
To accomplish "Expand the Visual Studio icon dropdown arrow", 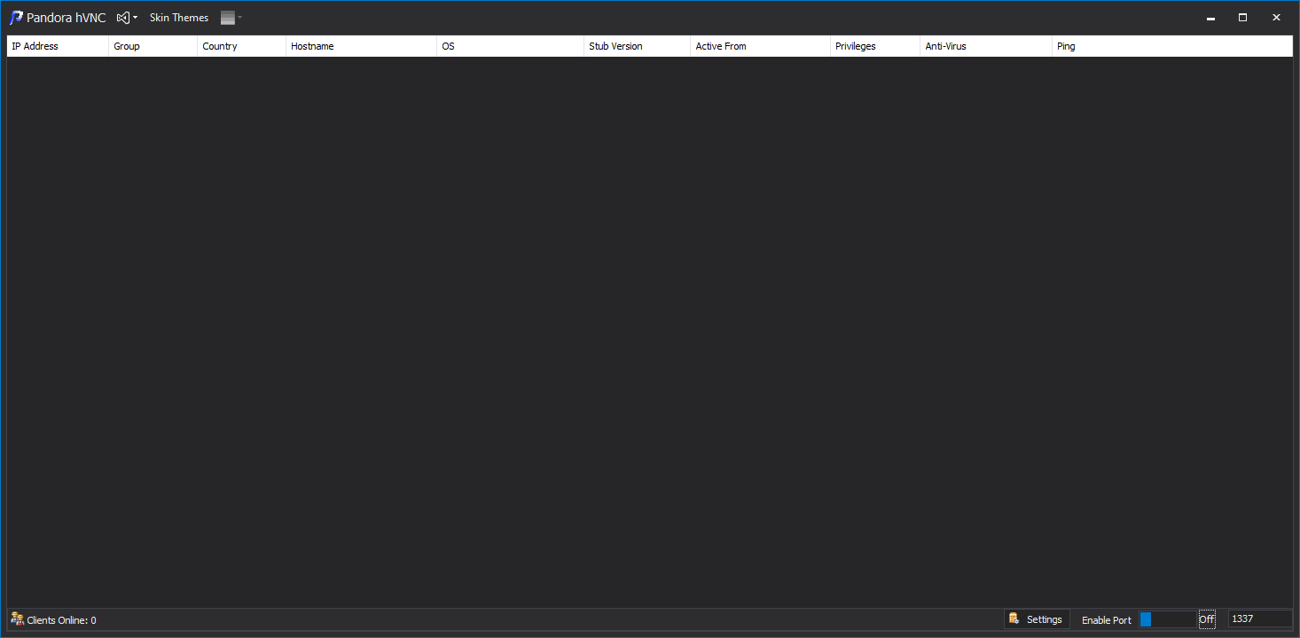I will pyautogui.click(x=136, y=18).
